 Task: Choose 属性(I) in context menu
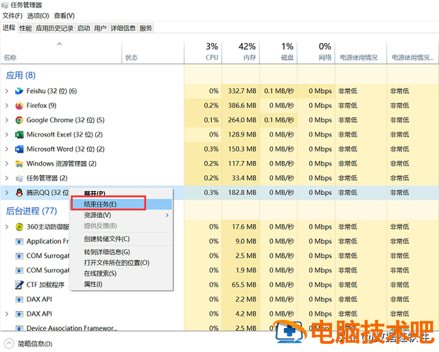(x=121, y=284)
